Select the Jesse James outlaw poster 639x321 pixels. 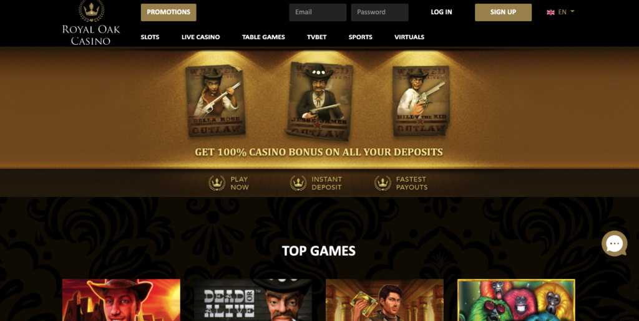pyautogui.click(x=319, y=101)
